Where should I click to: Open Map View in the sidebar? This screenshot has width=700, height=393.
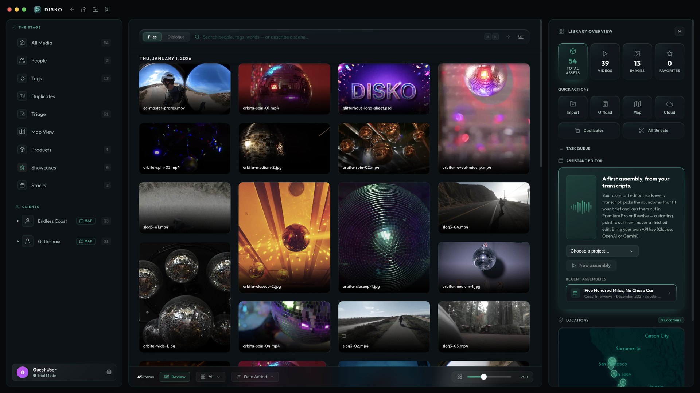[x=64, y=132]
